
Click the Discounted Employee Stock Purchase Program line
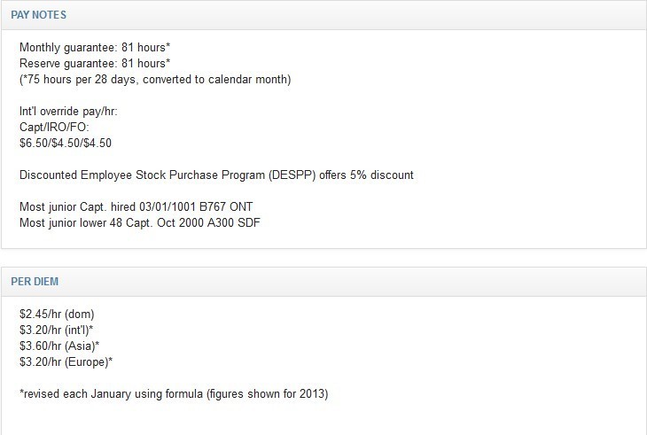click(216, 175)
